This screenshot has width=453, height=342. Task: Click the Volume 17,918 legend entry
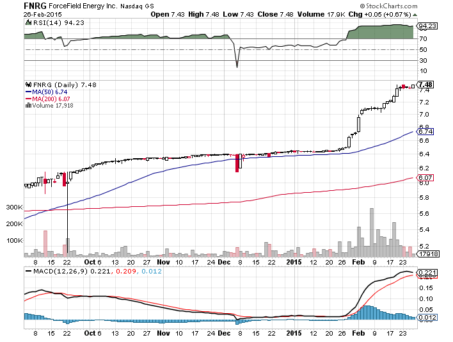[52, 106]
